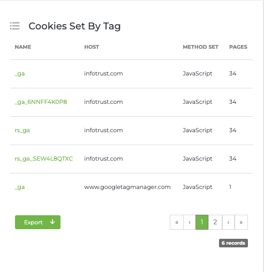
Task: Select page 1 in pagination
Action: pyautogui.click(x=202, y=222)
